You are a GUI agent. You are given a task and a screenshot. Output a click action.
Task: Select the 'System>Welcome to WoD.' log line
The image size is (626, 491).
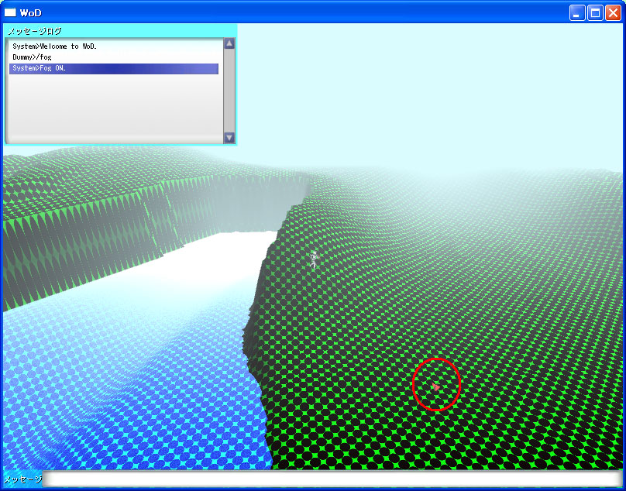[54, 46]
